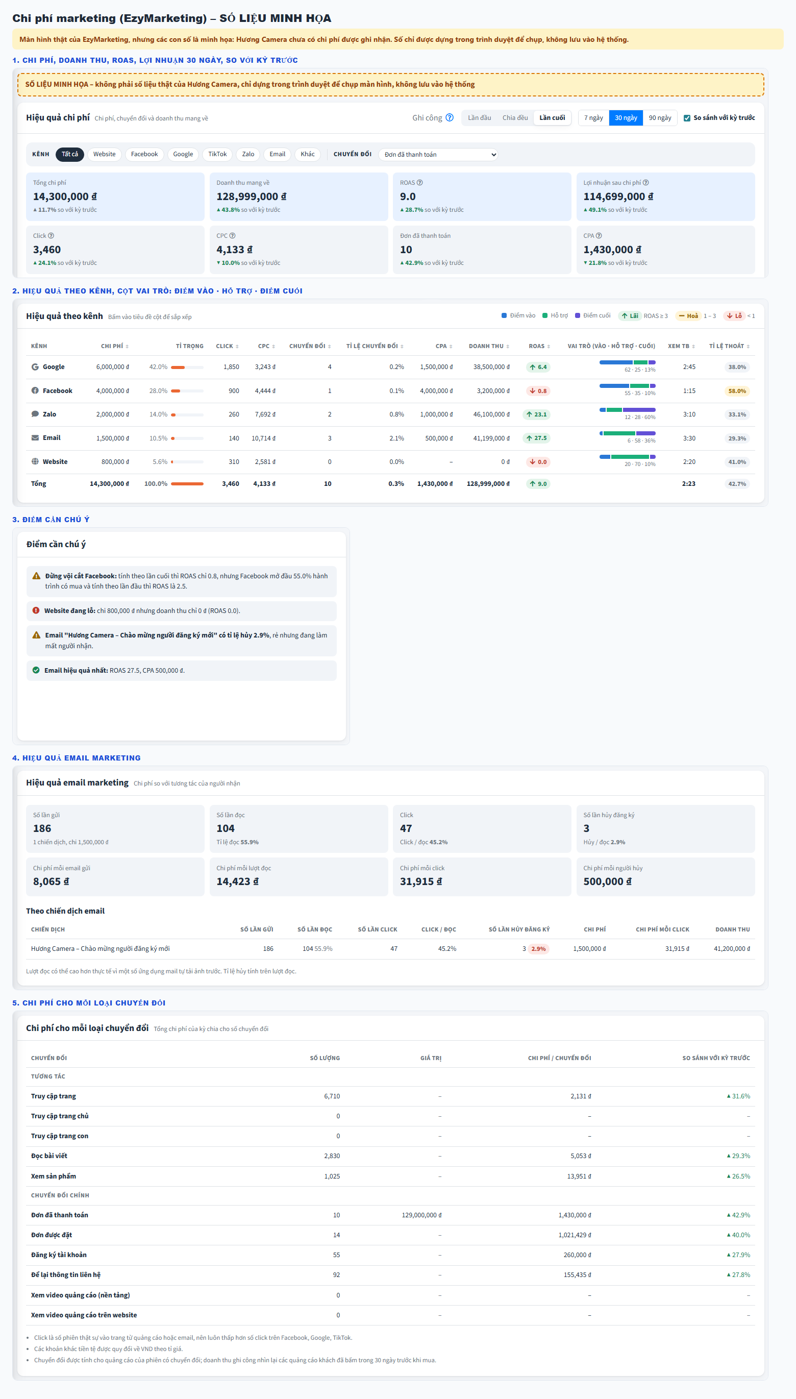Click the Email channel chip
The height and width of the screenshot is (1399, 796).
pyautogui.click(x=277, y=154)
